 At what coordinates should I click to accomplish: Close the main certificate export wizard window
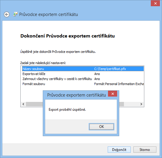tap(155, 4)
